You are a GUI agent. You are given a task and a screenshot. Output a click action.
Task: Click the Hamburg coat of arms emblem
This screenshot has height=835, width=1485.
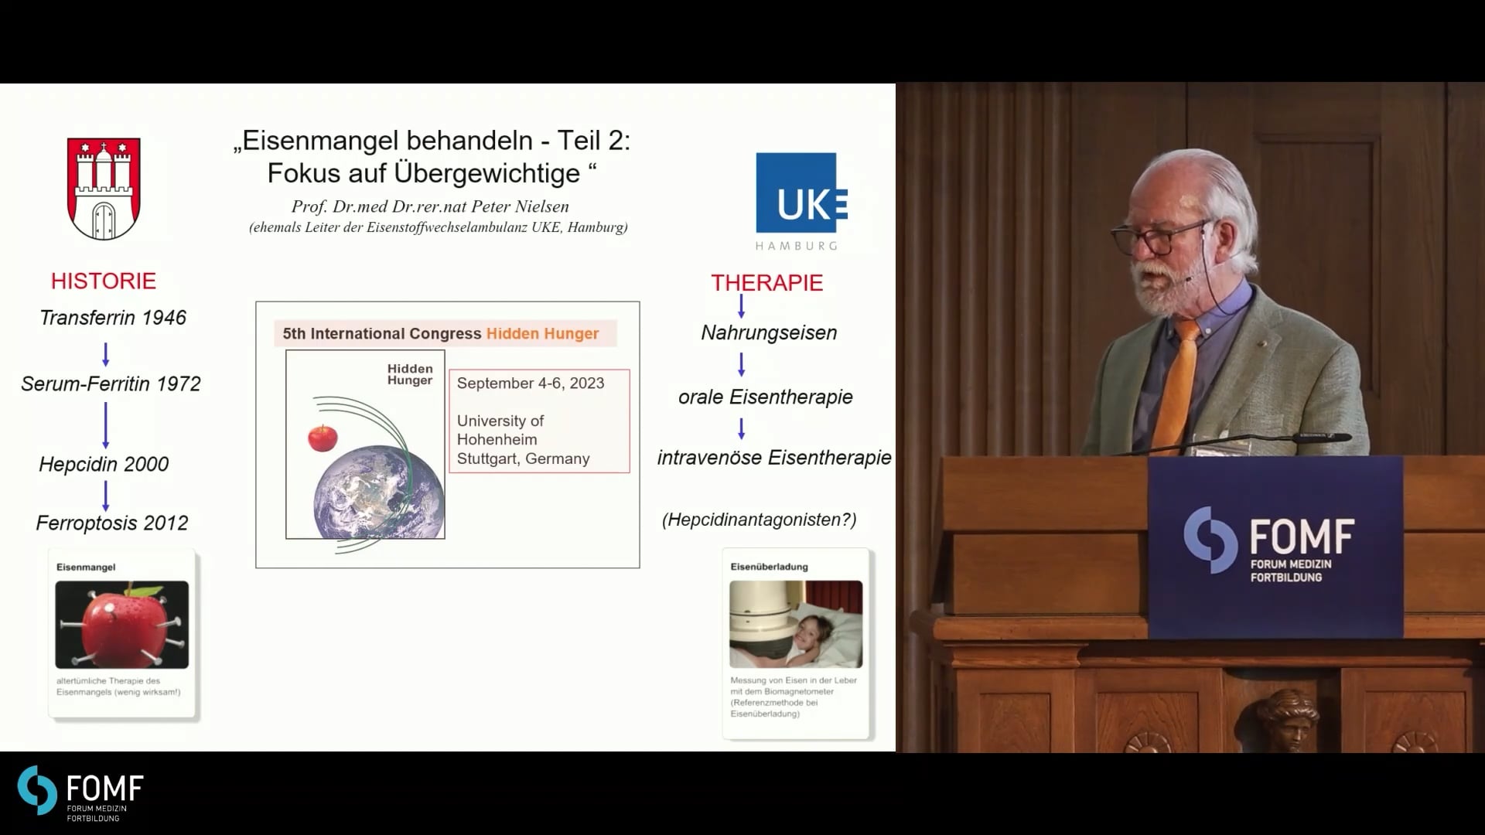point(104,189)
